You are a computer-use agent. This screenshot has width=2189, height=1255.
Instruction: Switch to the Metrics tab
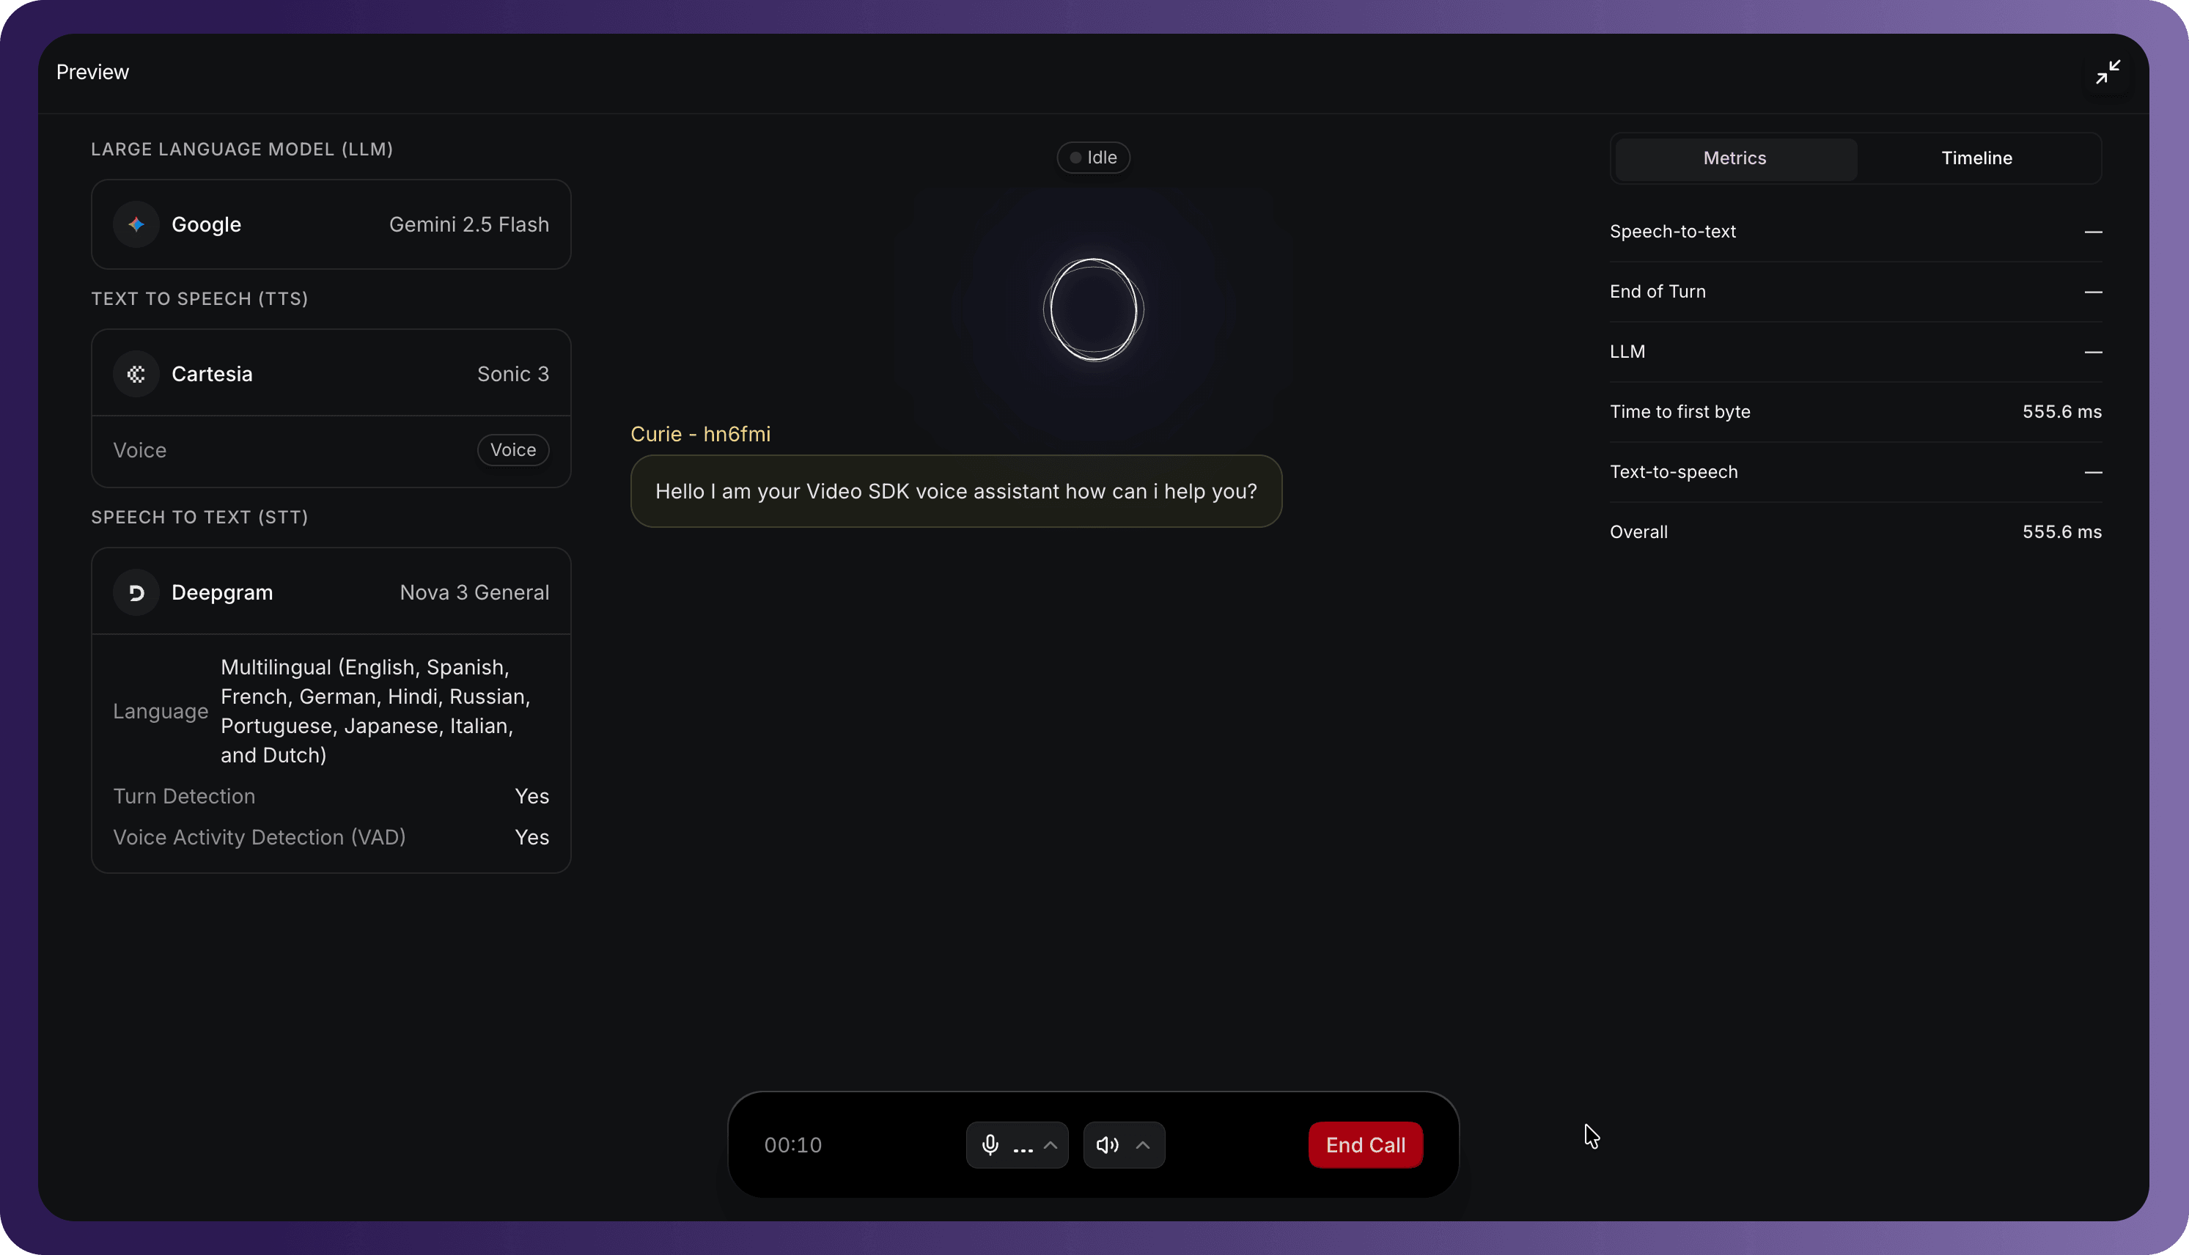(1736, 158)
